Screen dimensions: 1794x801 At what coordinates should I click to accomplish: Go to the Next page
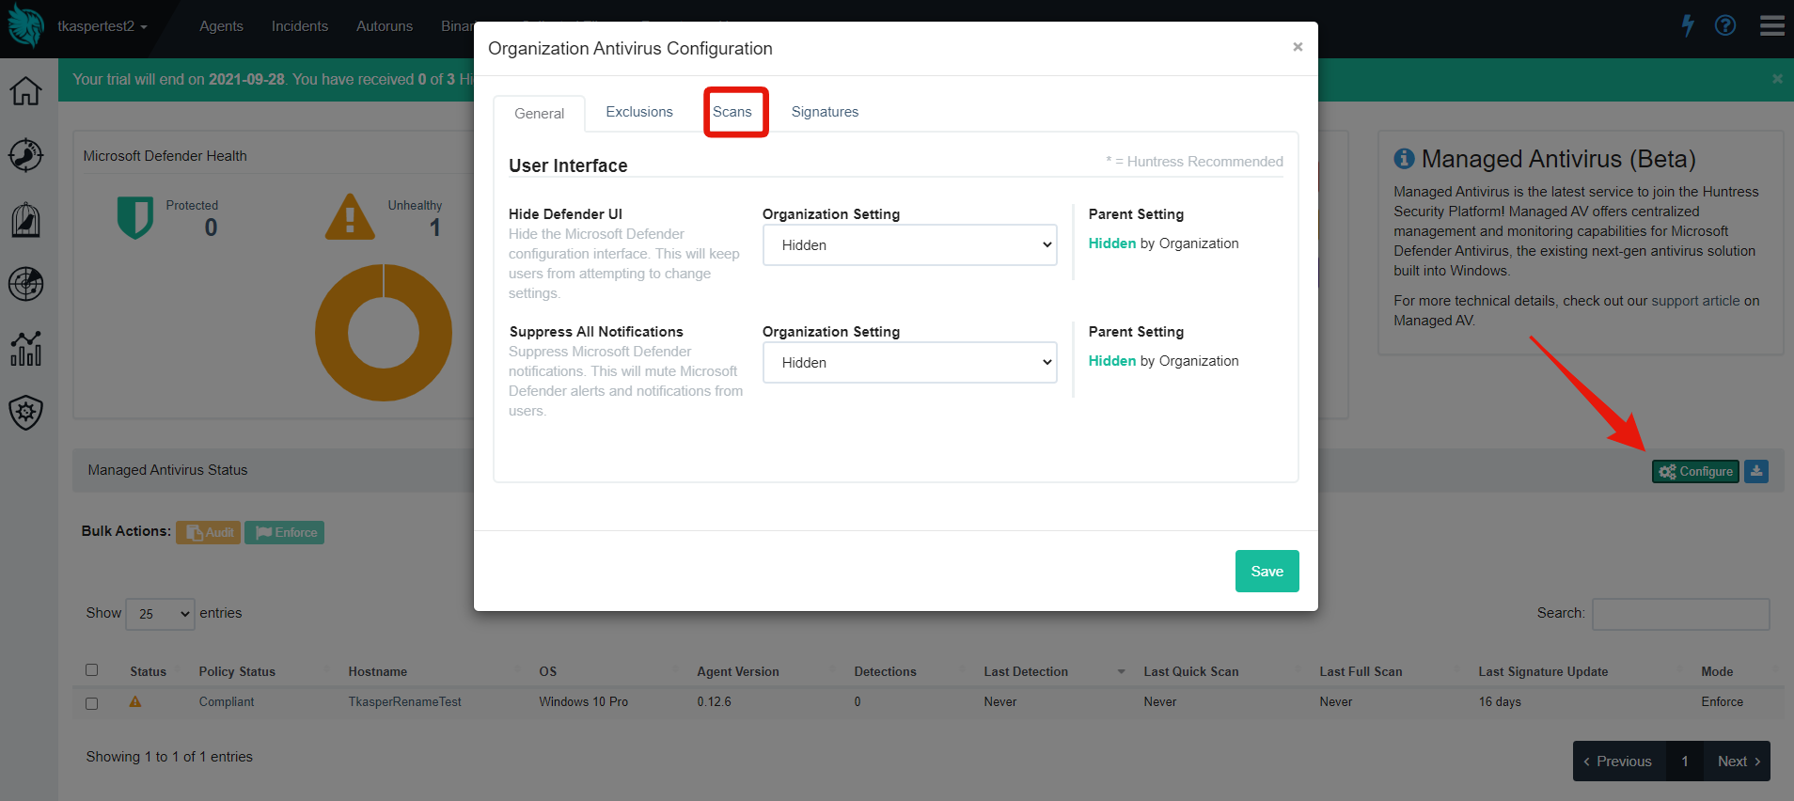pyautogui.click(x=1738, y=762)
